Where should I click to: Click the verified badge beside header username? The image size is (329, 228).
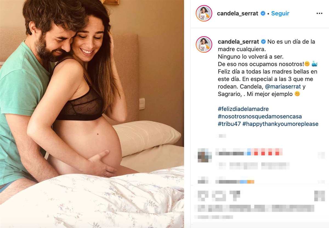point(263,13)
